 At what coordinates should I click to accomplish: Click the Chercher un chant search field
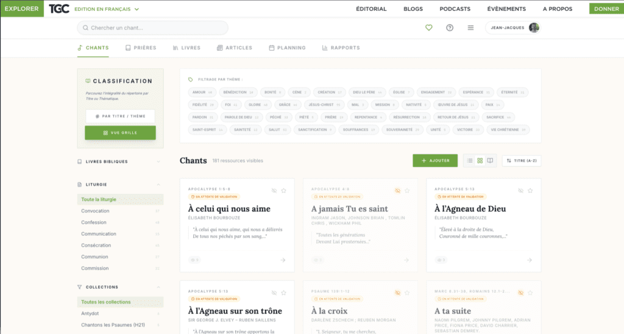pos(152,28)
